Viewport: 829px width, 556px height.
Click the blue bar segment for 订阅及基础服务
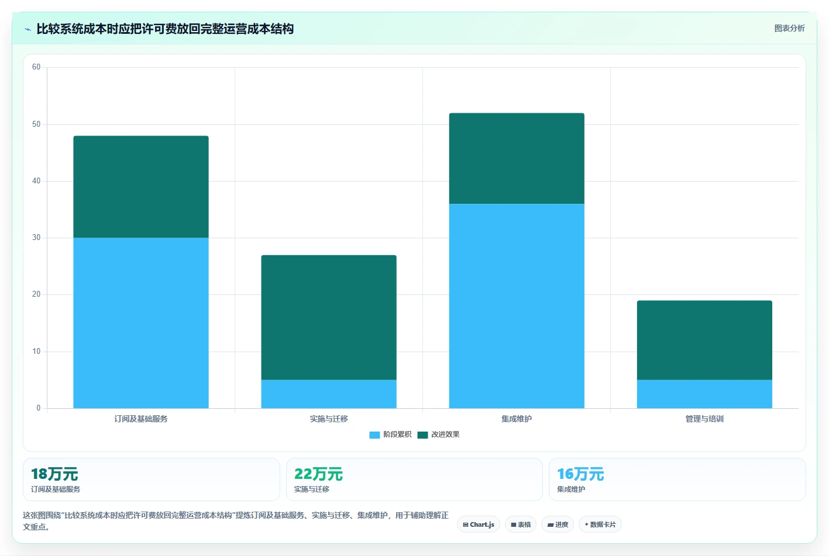tap(141, 323)
